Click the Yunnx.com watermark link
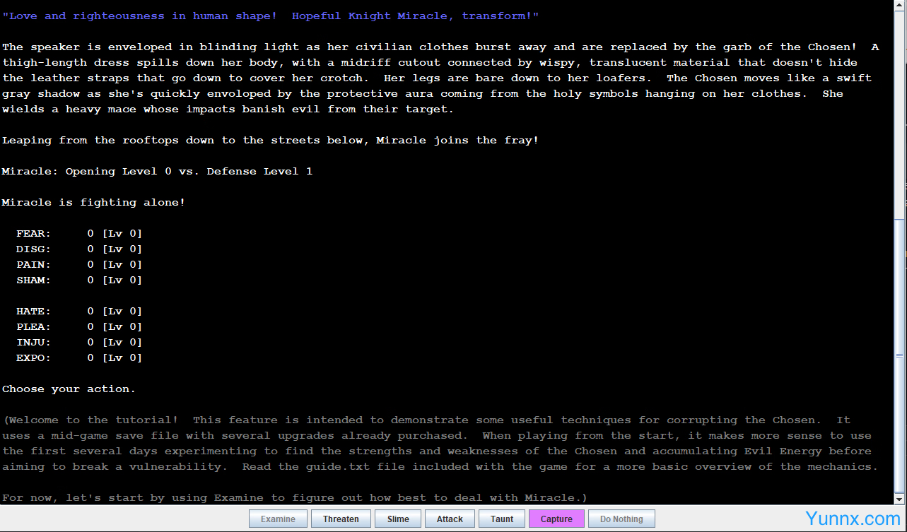The height and width of the screenshot is (532, 907). 853,519
